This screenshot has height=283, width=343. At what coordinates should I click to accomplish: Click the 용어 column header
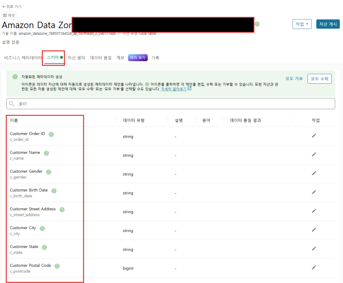(206, 121)
